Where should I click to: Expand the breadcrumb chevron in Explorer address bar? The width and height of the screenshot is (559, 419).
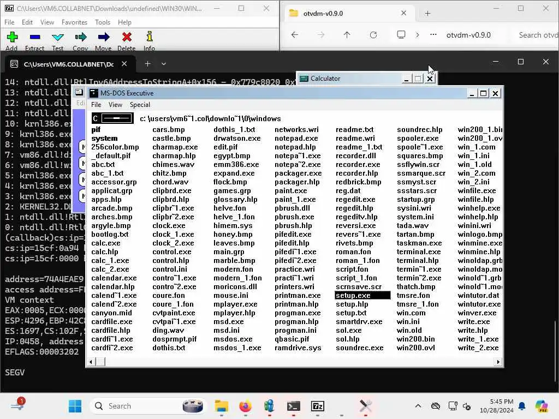(418, 35)
